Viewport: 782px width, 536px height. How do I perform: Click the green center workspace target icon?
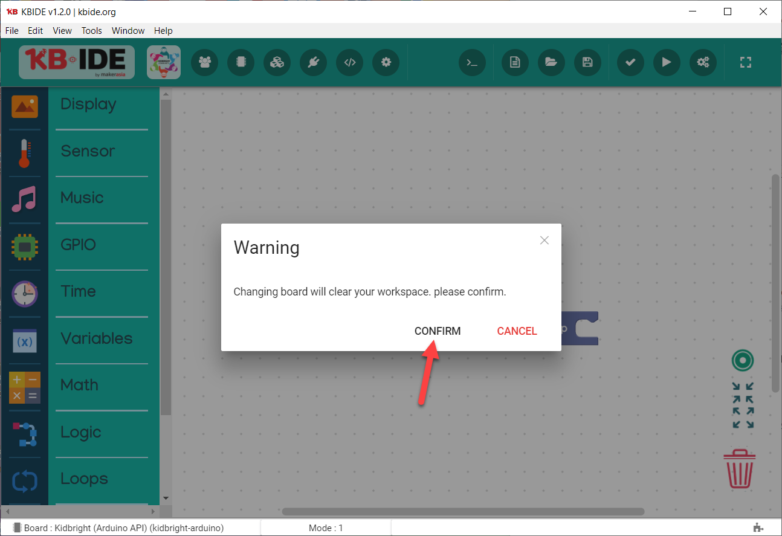click(x=743, y=361)
